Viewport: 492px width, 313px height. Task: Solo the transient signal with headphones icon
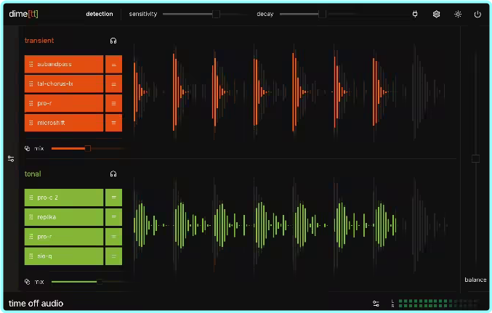pyautogui.click(x=113, y=41)
